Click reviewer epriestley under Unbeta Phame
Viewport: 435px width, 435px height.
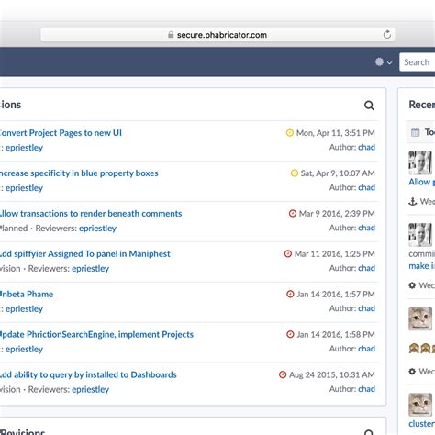(24, 309)
